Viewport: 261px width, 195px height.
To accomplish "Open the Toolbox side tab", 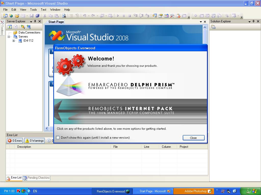I will click(x=2, y=28).
